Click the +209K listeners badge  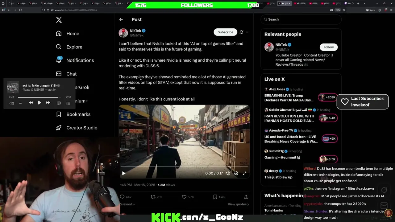click(328, 97)
